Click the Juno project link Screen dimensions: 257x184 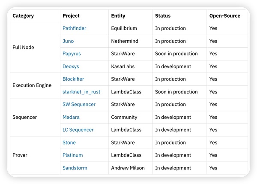[x=68, y=41]
